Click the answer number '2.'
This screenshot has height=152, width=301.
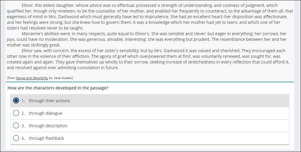click(x=23, y=113)
